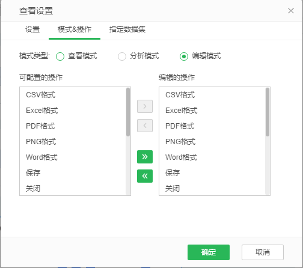The height and width of the screenshot is (268, 303).
Task: Switch to the 模式&操作 tab
Action: [x=75, y=29]
